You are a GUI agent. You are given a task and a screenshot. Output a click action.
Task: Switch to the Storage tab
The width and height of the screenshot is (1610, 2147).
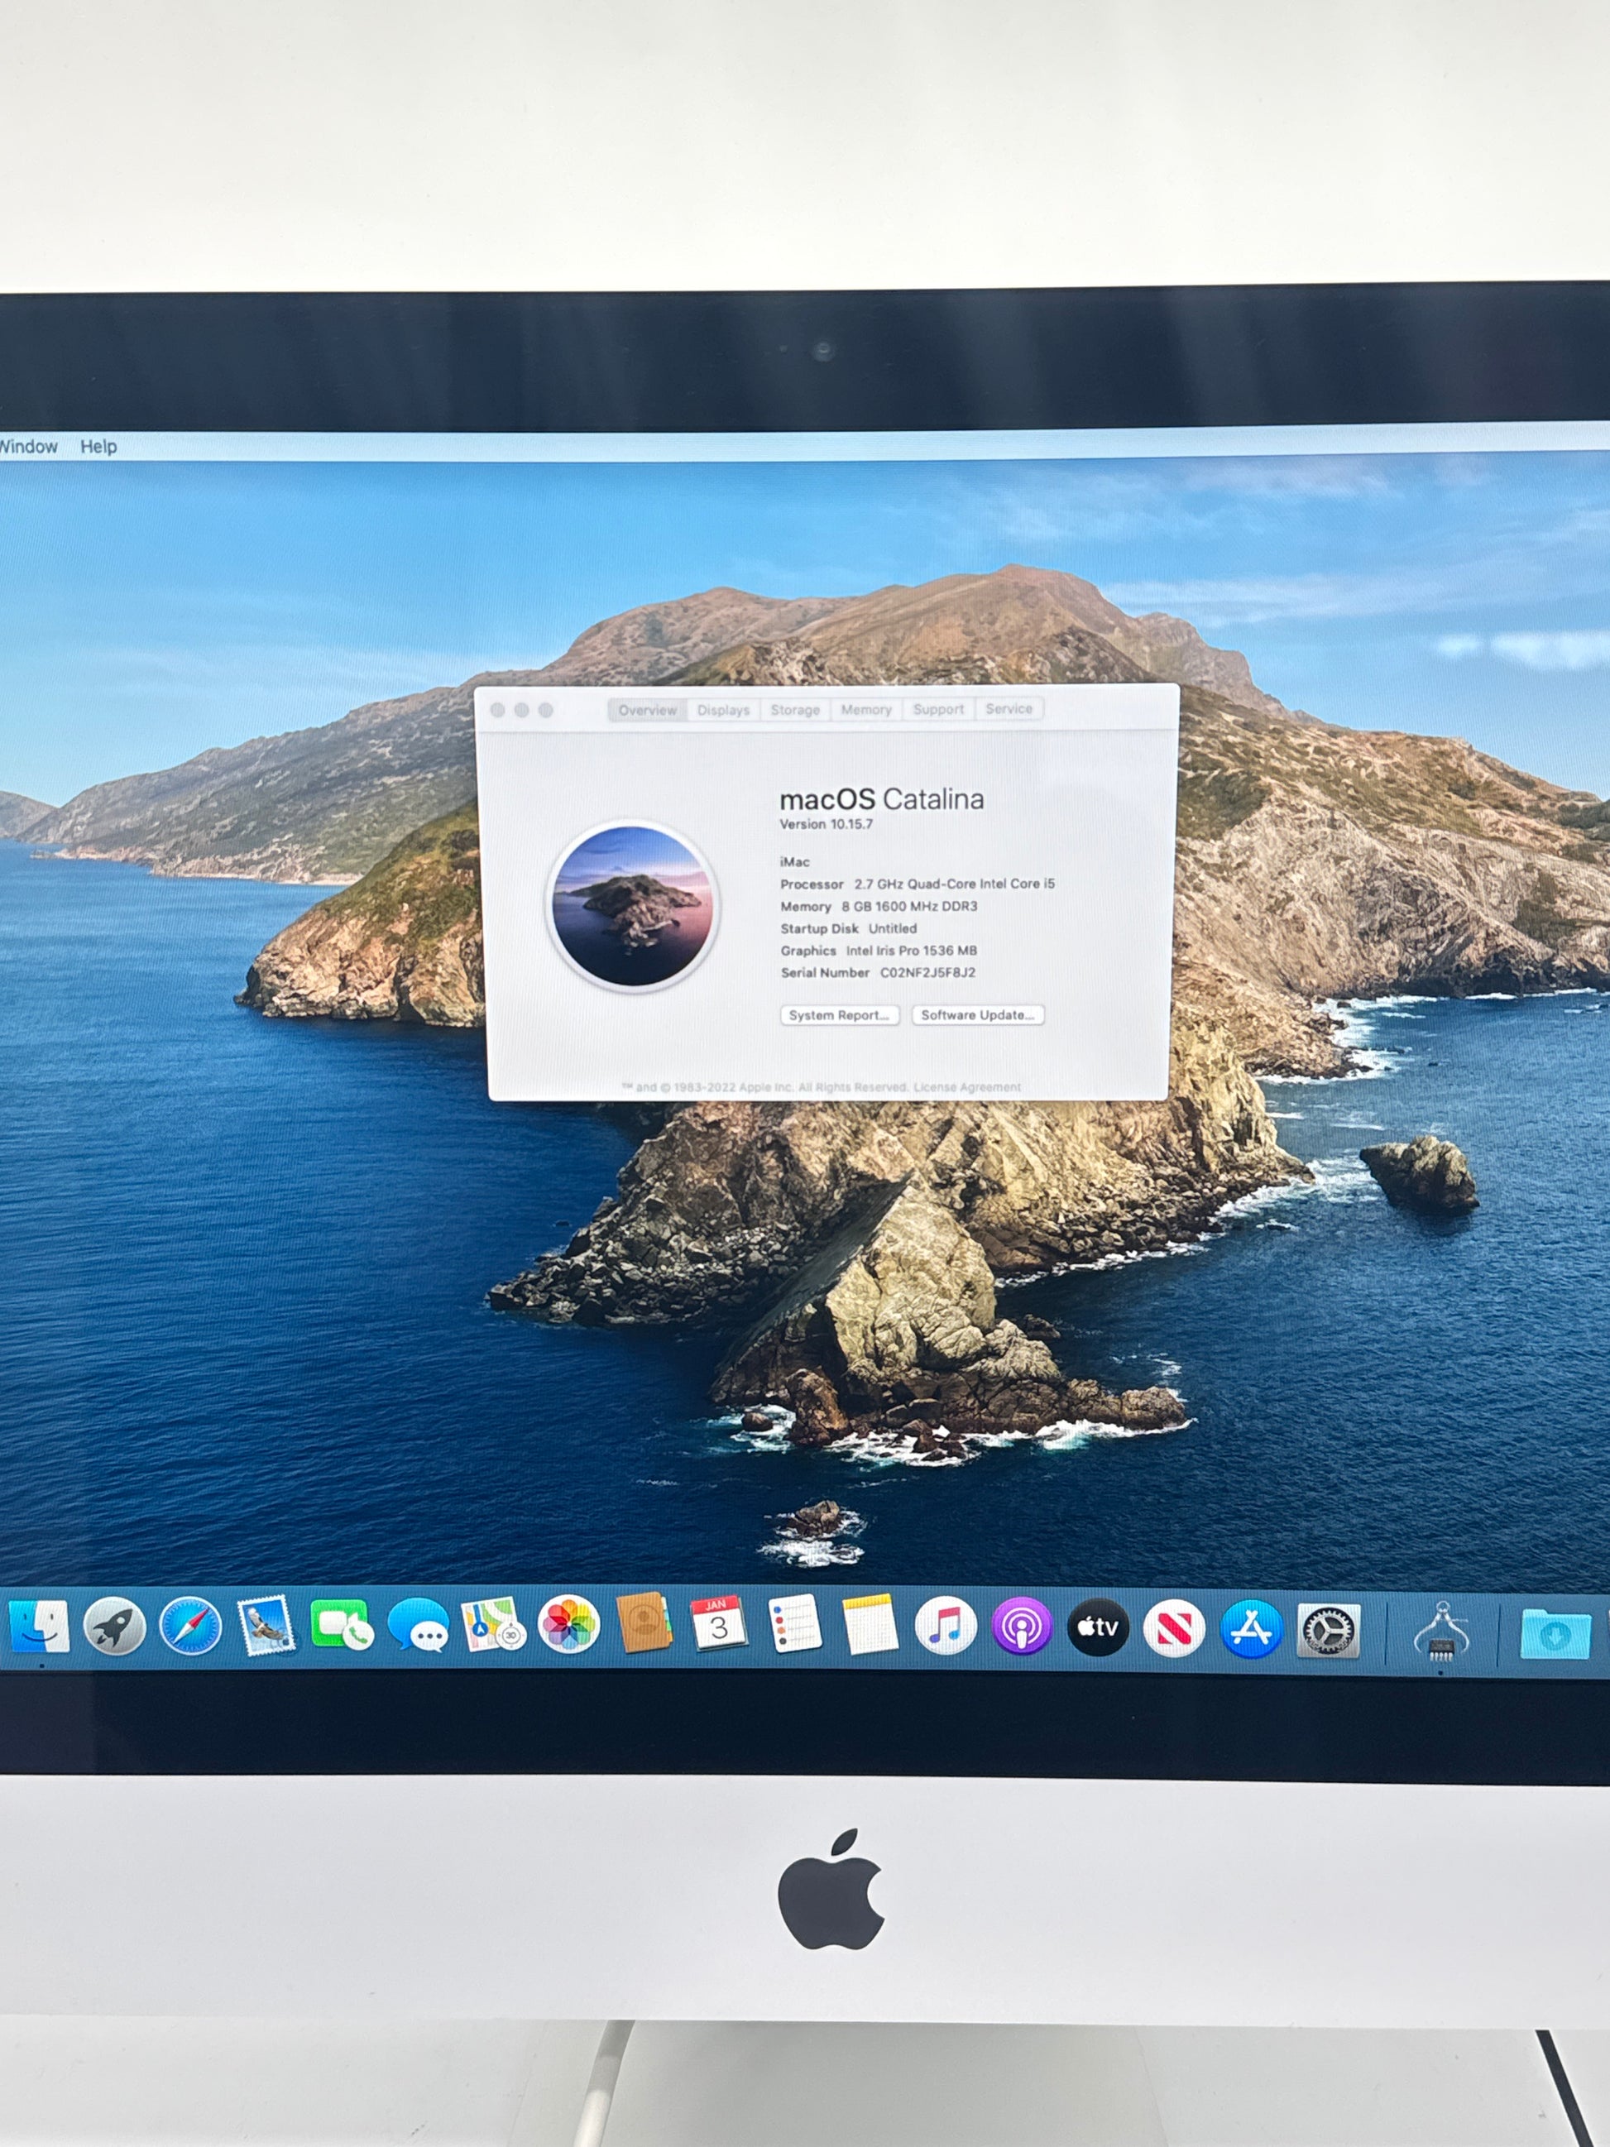(795, 710)
